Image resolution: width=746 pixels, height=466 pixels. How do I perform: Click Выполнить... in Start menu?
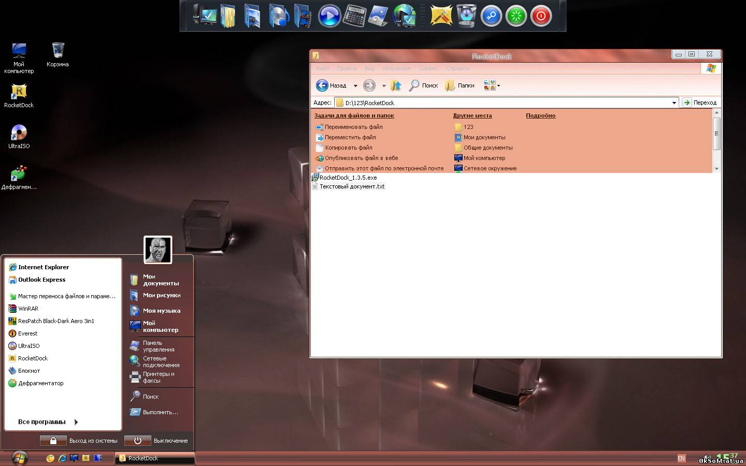(x=154, y=412)
